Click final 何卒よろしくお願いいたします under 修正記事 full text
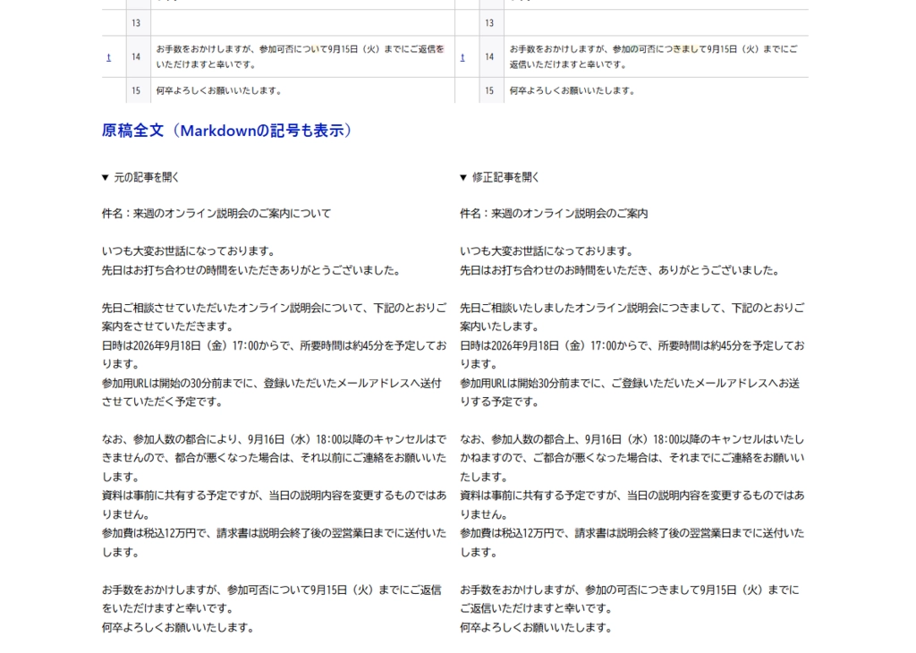 [537, 628]
